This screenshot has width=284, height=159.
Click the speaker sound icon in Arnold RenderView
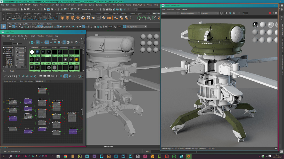pyautogui.click(x=273, y=13)
